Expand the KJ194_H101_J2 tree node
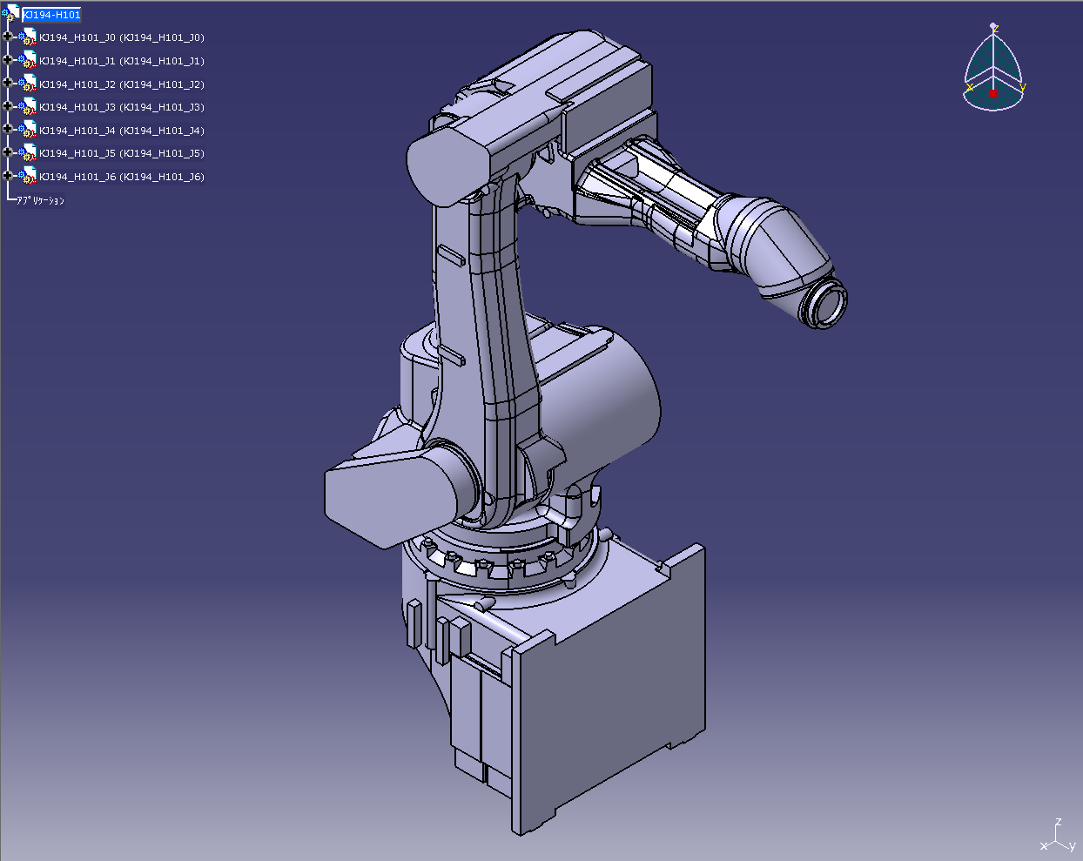This screenshot has width=1083, height=861. coord(8,84)
